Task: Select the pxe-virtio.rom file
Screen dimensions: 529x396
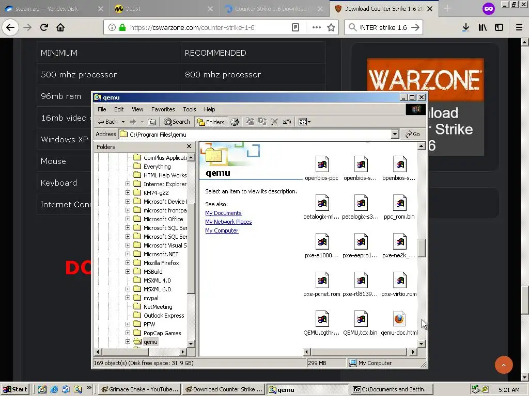Action: [x=399, y=285]
